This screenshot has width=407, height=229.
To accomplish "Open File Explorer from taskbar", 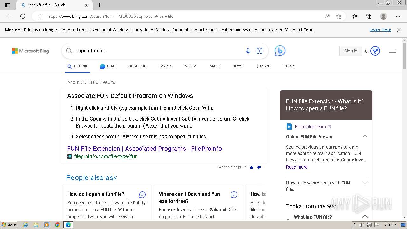I will click(36, 225).
